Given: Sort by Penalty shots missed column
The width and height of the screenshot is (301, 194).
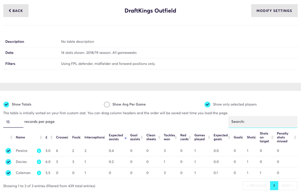Looking at the screenshot, I should tap(283, 137).
